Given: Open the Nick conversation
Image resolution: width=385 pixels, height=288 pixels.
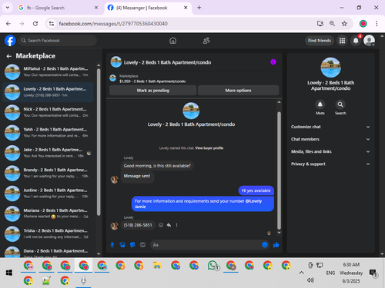Looking at the screenshot, I should (x=48, y=112).
